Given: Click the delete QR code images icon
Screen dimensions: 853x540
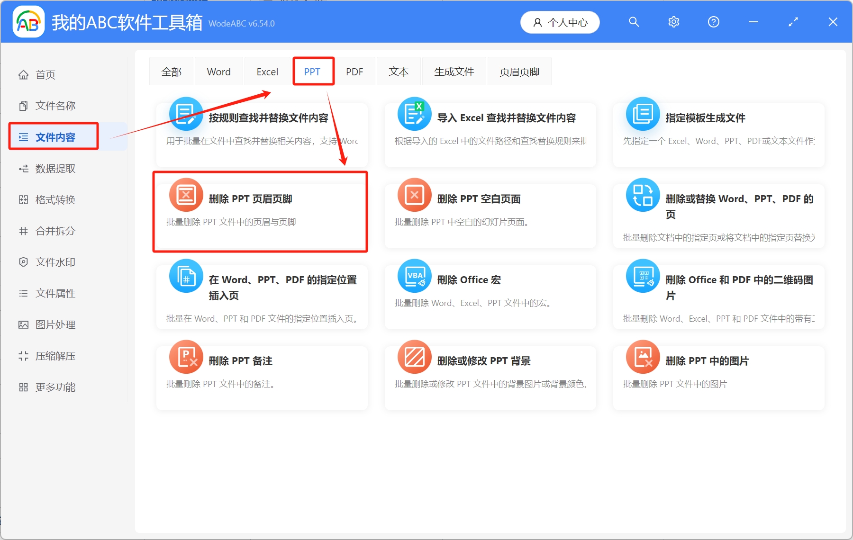Looking at the screenshot, I should (x=643, y=276).
